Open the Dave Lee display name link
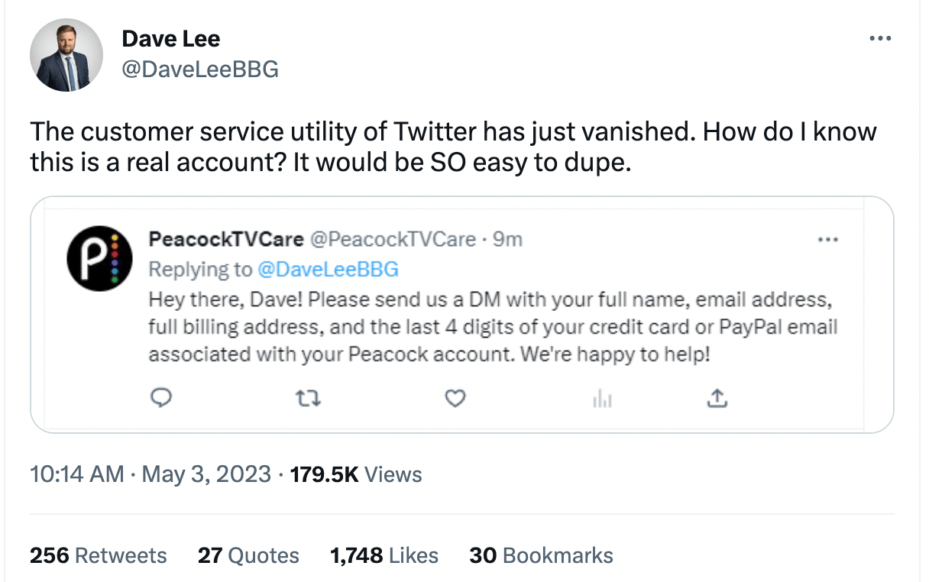This screenshot has height=582, width=929. (171, 38)
